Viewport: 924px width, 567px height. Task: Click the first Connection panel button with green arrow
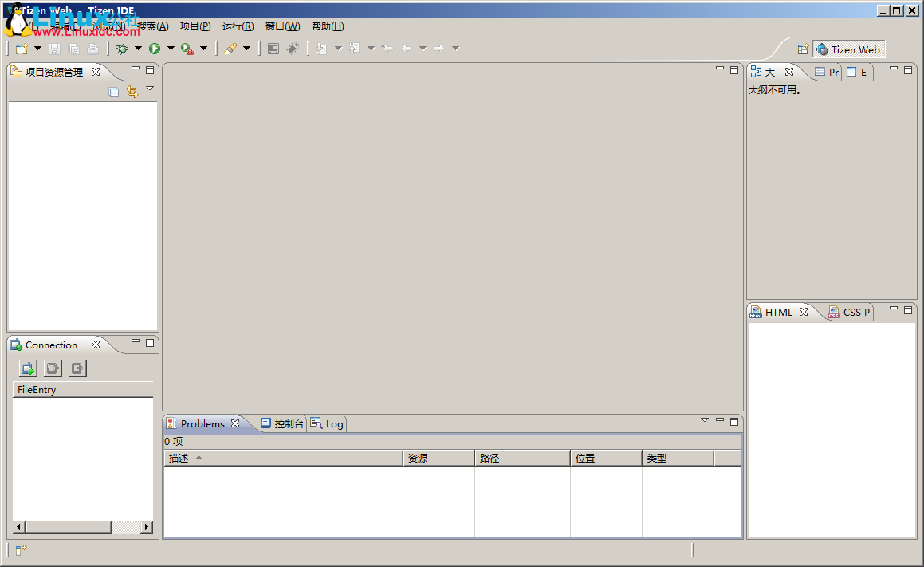[28, 368]
